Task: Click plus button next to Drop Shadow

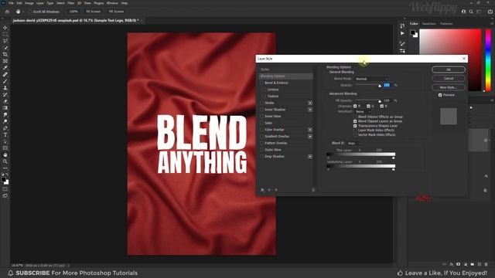Action: click(x=310, y=157)
